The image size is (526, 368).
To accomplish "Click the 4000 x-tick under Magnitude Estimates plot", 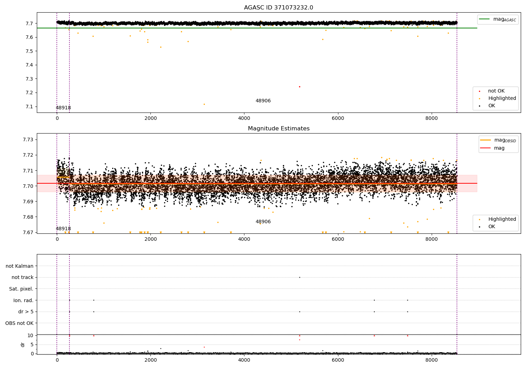I will [244, 239].
